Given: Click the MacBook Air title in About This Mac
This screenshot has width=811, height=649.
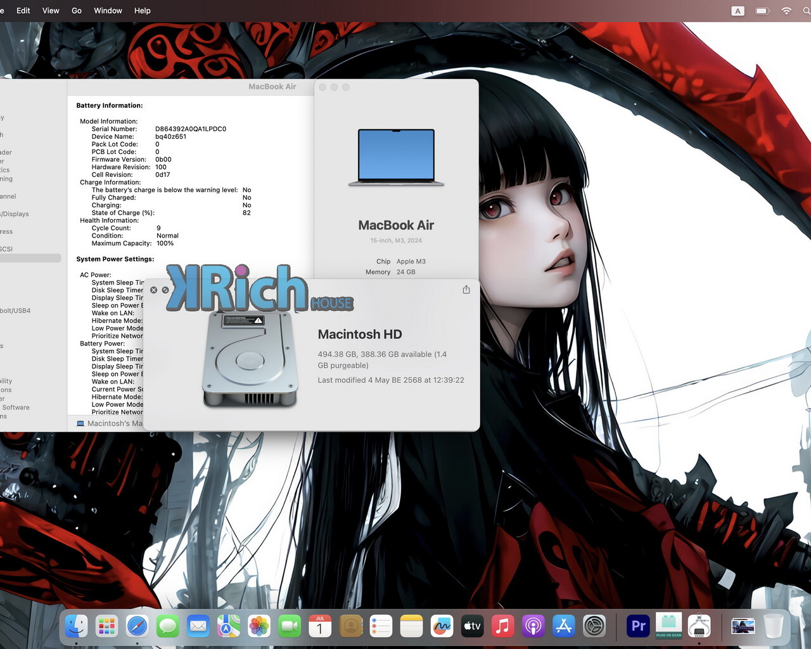Looking at the screenshot, I should click(x=396, y=225).
